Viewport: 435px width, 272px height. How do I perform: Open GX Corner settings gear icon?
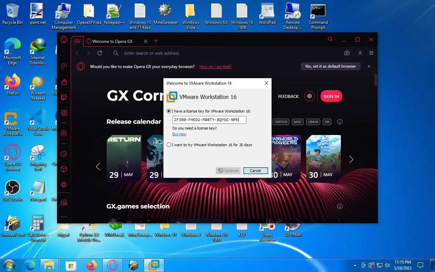[309, 96]
